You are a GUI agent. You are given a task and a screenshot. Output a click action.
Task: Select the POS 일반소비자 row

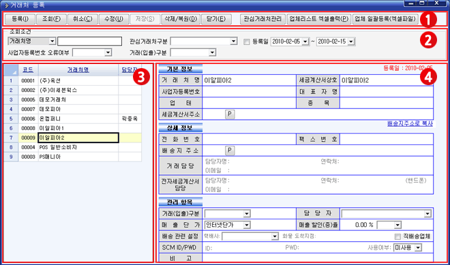pos(73,147)
